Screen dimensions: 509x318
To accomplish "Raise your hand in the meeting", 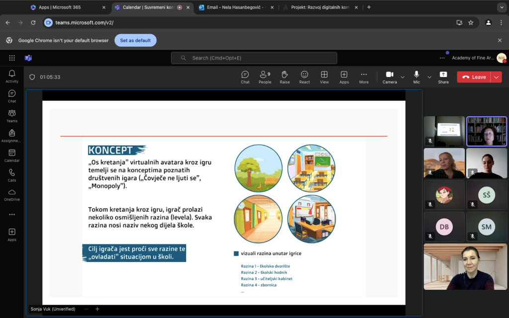I will click(284, 77).
